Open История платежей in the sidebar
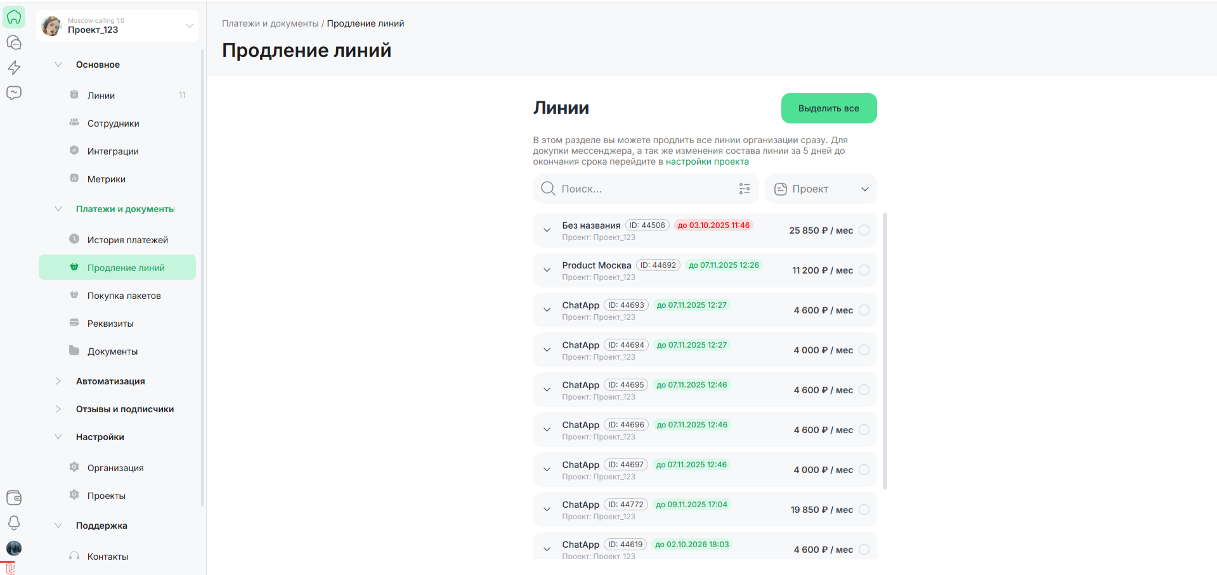The image size is (1217, 575). tap(127, 240)
